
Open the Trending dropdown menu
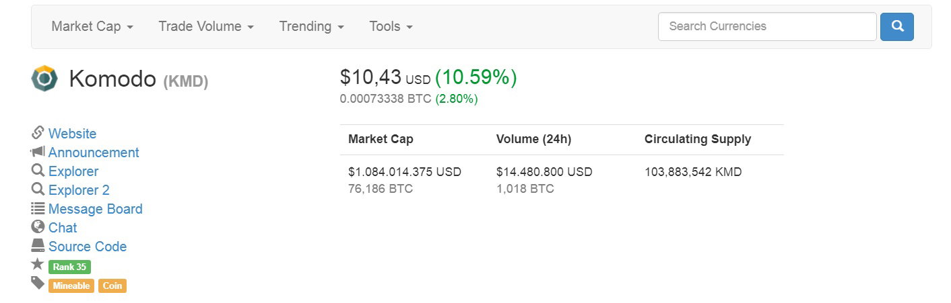(312, 26)
